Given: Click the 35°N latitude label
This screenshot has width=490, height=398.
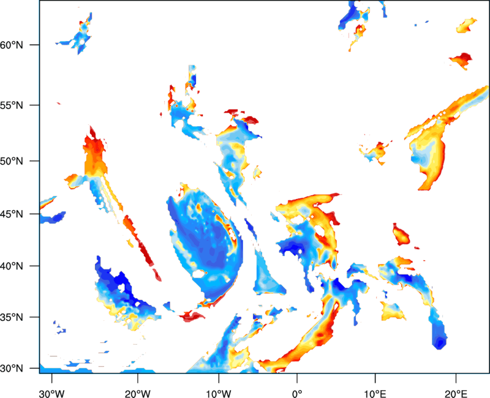Looking at the screenshot, I should point(12,317).
